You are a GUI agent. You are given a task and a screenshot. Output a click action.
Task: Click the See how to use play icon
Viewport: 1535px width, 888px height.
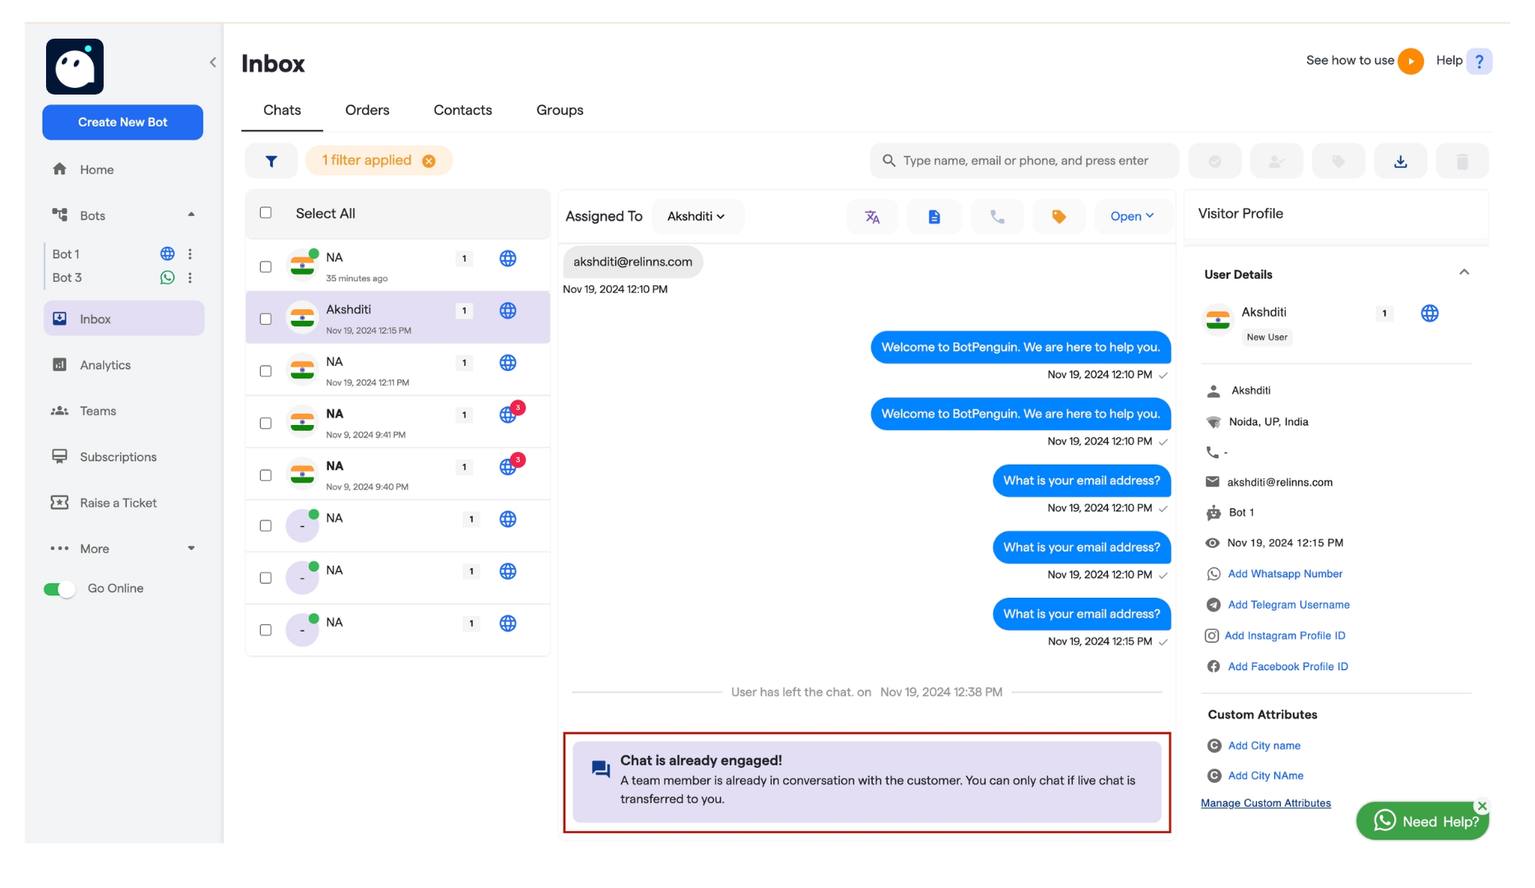pyautogui.click(x=1411, y=61)
